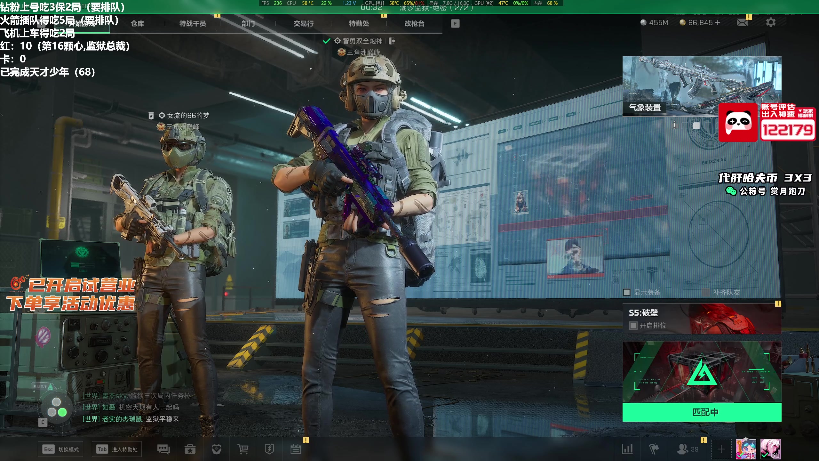The height and width of the screenshot is (461, 819).
Task: Open the chat messages icon
Action: tap(163, 449)
